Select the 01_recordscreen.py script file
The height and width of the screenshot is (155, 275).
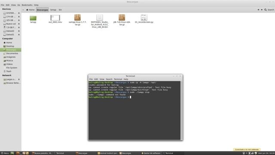144,18
